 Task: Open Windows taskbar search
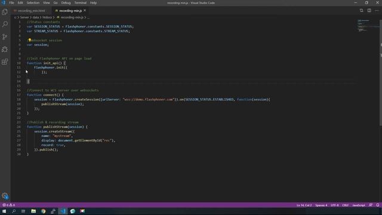click(x=14, y=211)
